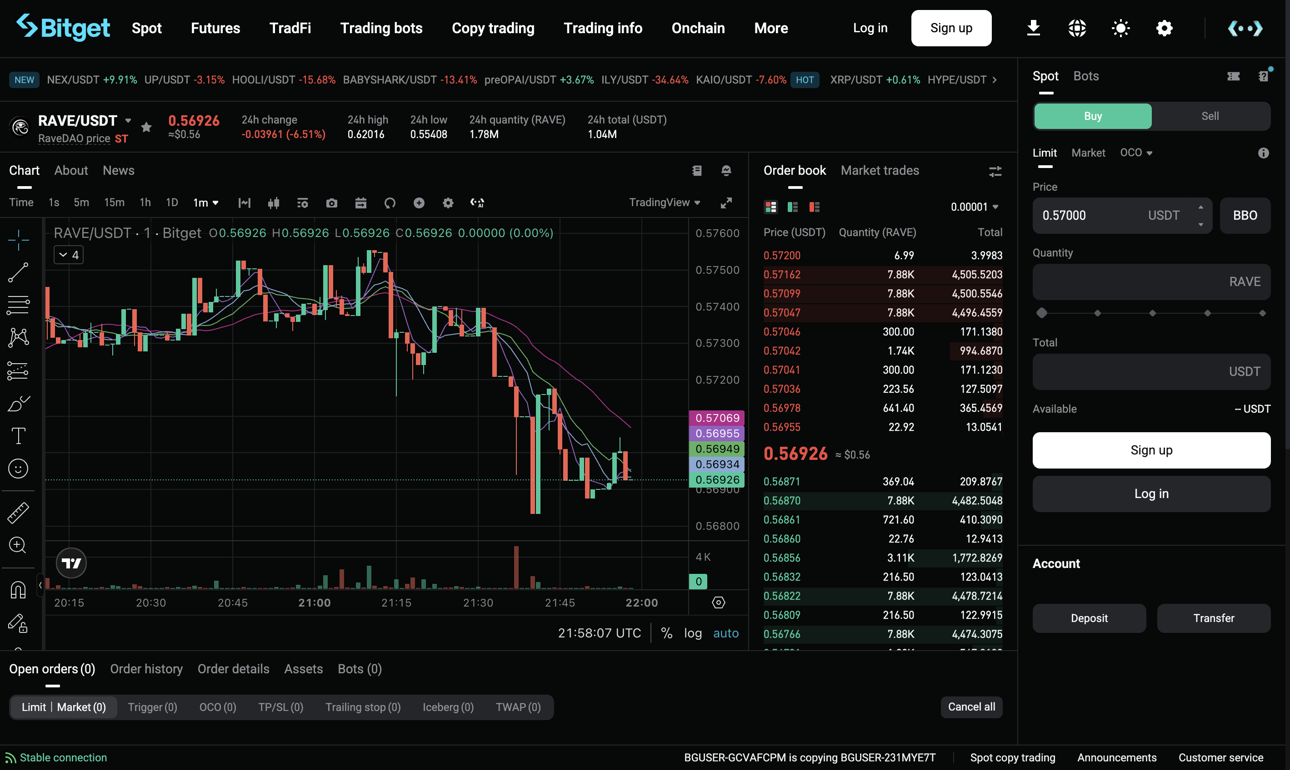Click the price alert bell icon
The width and height of the screenshot is (1290, 770).
point(726,170)
